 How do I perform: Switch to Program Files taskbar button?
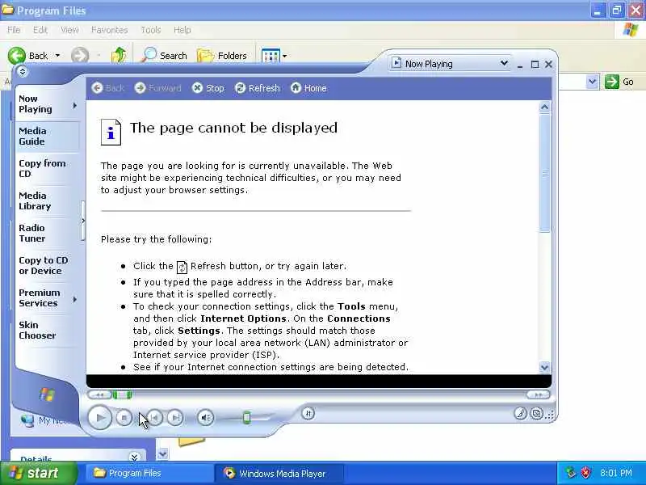[x=149, y=473]
